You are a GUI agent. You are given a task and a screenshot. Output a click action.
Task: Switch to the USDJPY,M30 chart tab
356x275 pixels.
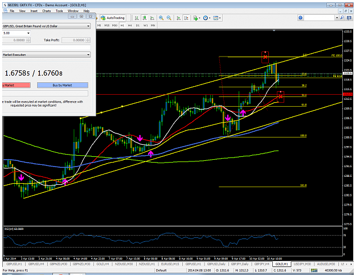tap(302, 264)
